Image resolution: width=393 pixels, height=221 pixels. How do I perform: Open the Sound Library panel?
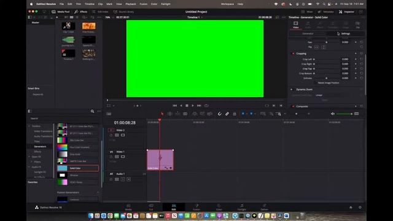pyautogui.click(x=123, y=12)
